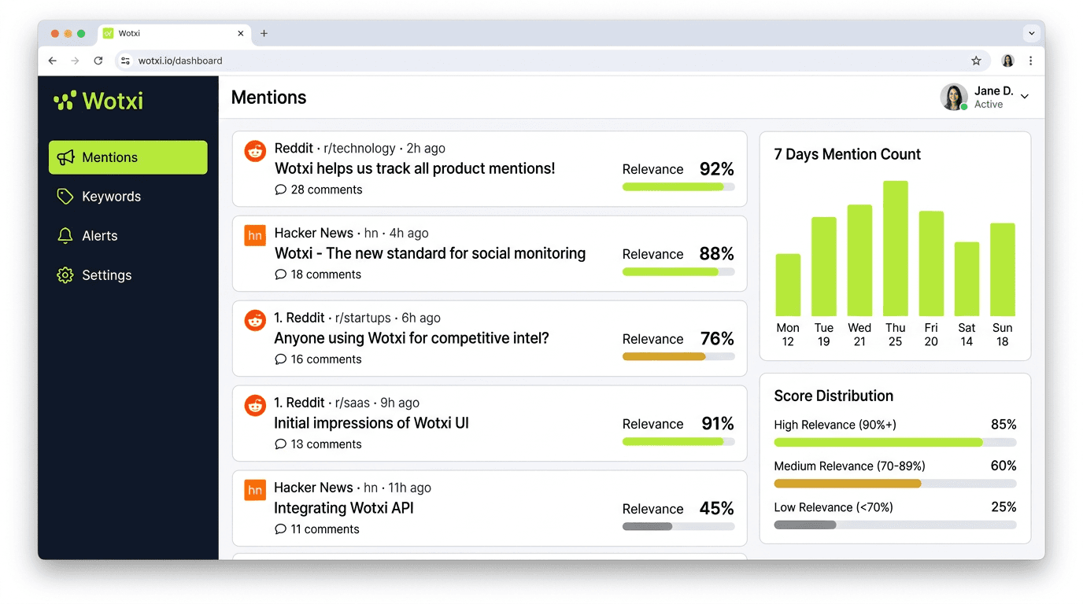
Task: Open the Mentions section in sidebar
Action: click(x=128, y=157)
